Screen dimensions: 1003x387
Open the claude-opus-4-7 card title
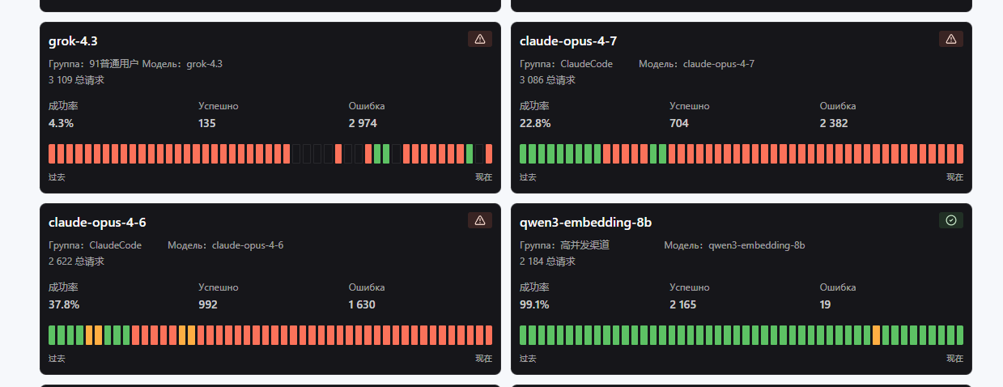[x=568, y=41]
